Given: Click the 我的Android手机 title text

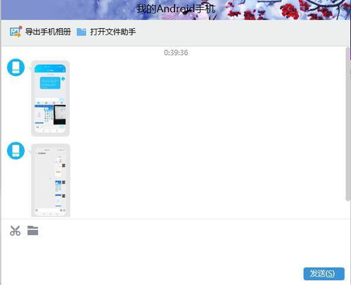Looking at the screenshot, I should click(x=176, y=9).
